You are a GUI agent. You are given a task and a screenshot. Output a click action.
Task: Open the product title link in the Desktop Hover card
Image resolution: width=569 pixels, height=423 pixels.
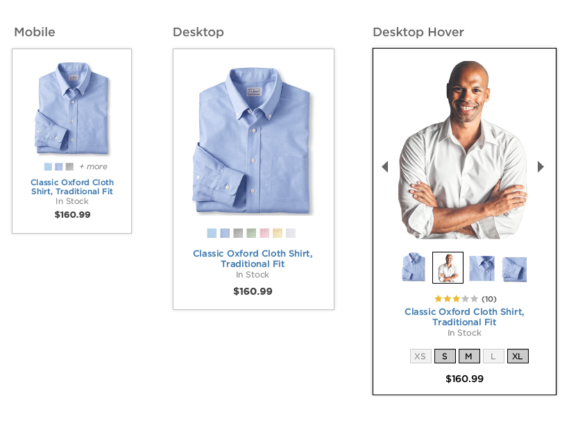tap(464, 317)
